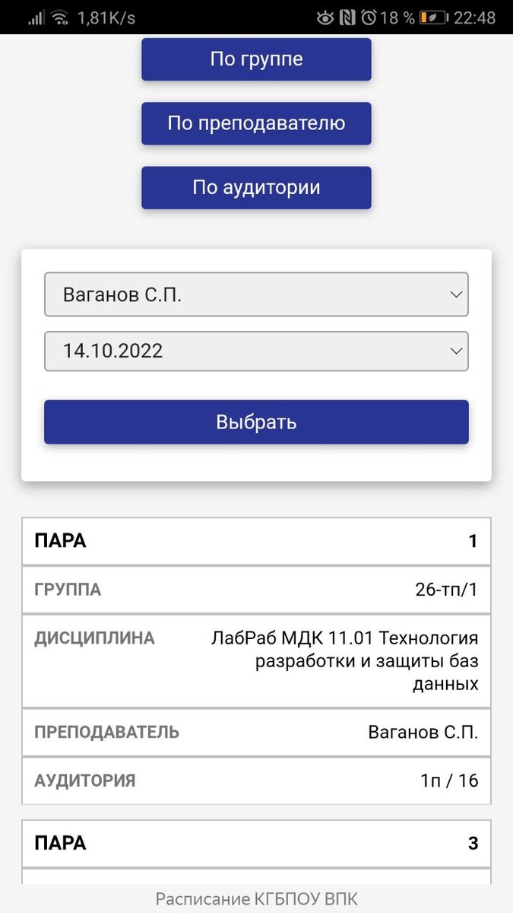Click the ПАРА 1 header row

pyautogui.click(x=256, y=541)
